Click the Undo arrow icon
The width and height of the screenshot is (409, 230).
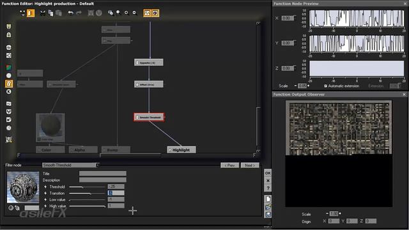(71, 13)
